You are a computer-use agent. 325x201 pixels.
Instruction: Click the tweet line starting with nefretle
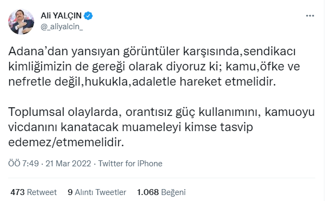(x=142, y=82)
